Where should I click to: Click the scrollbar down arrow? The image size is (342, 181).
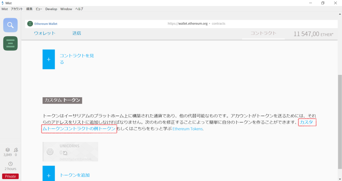click(x=340, y=179)
